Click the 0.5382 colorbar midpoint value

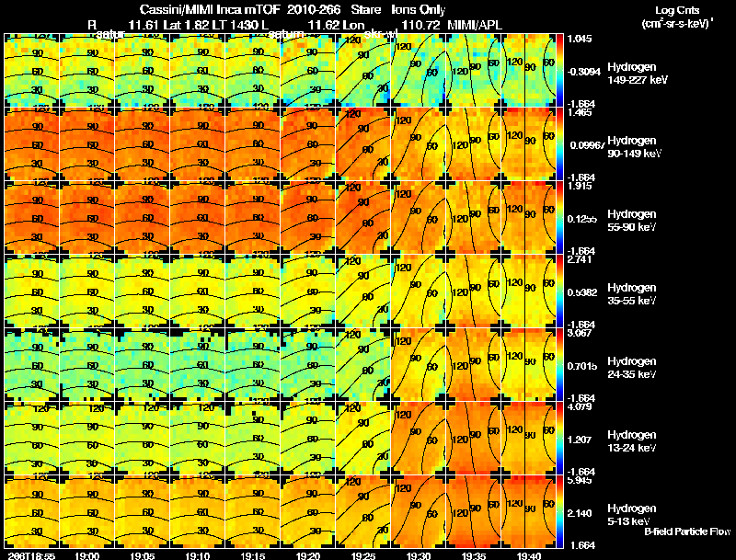[x=582, y=292]
